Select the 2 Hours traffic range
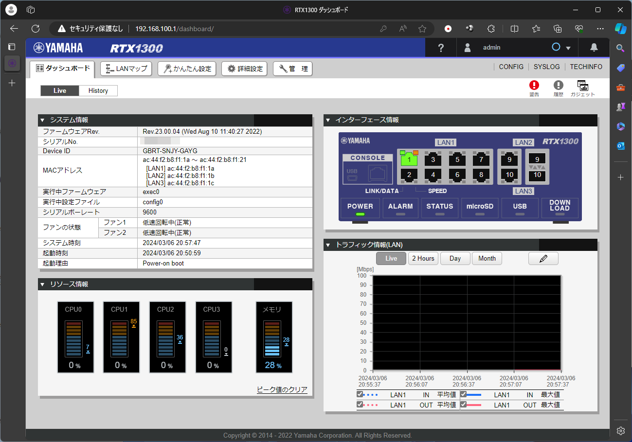This screenshot has height=442, width=632. click(x=423, y=259)
